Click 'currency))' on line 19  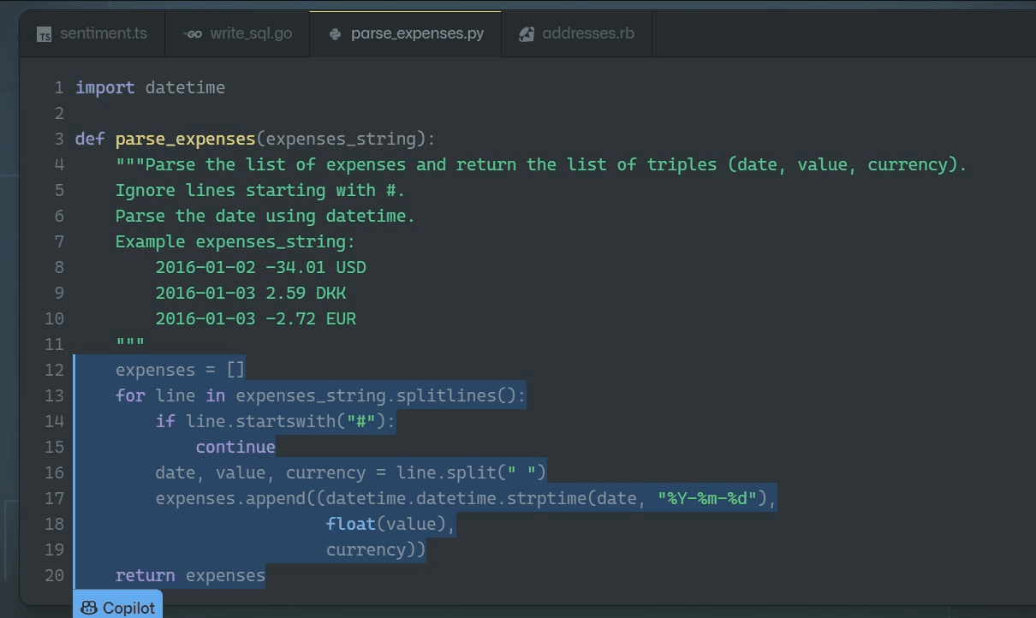376,550
